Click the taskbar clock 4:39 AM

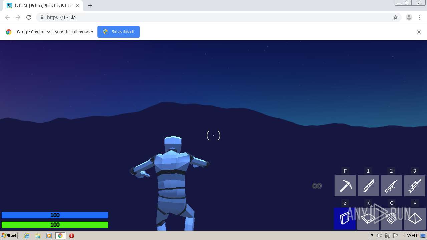point(410,236)
